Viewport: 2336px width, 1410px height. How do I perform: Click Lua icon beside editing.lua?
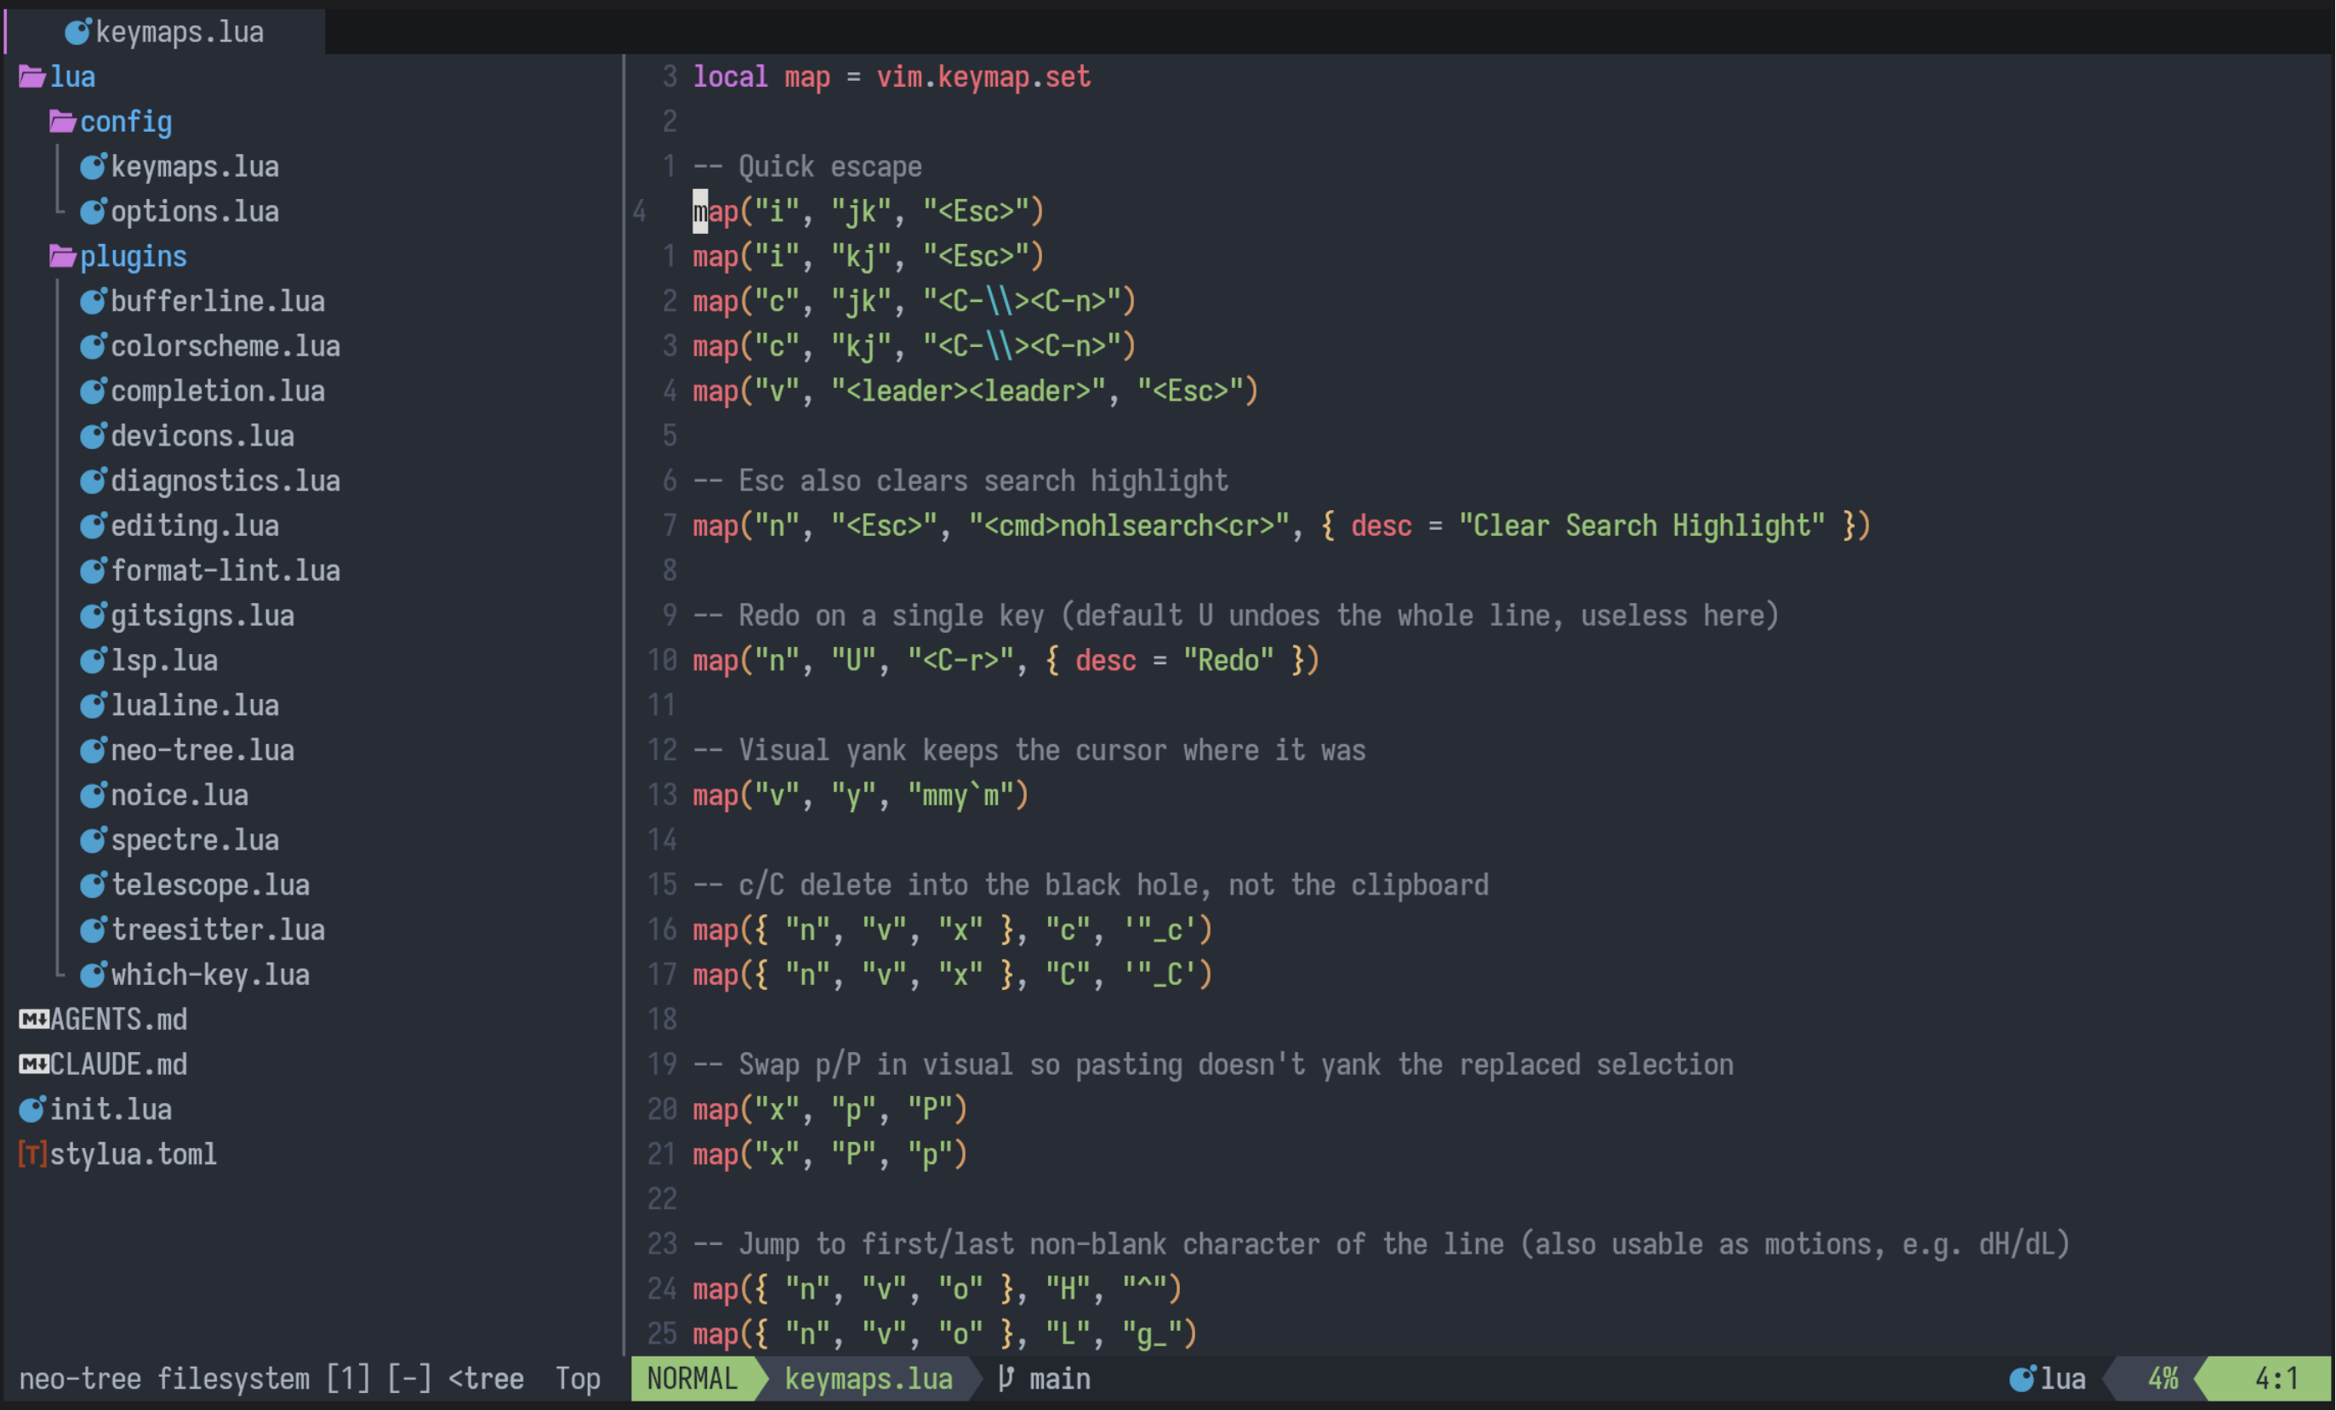pyautogui.click(x=93, y=525)
